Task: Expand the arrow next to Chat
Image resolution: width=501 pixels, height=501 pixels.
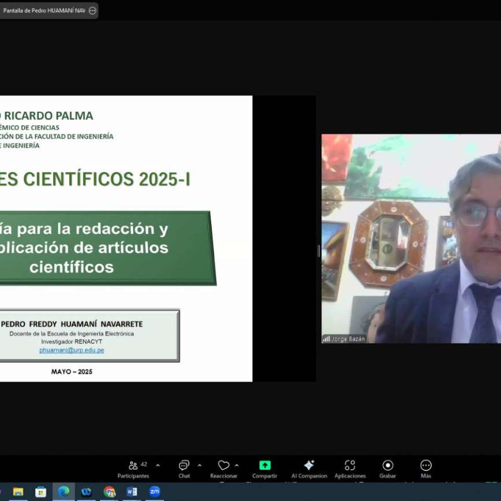Action: point(200,465)
